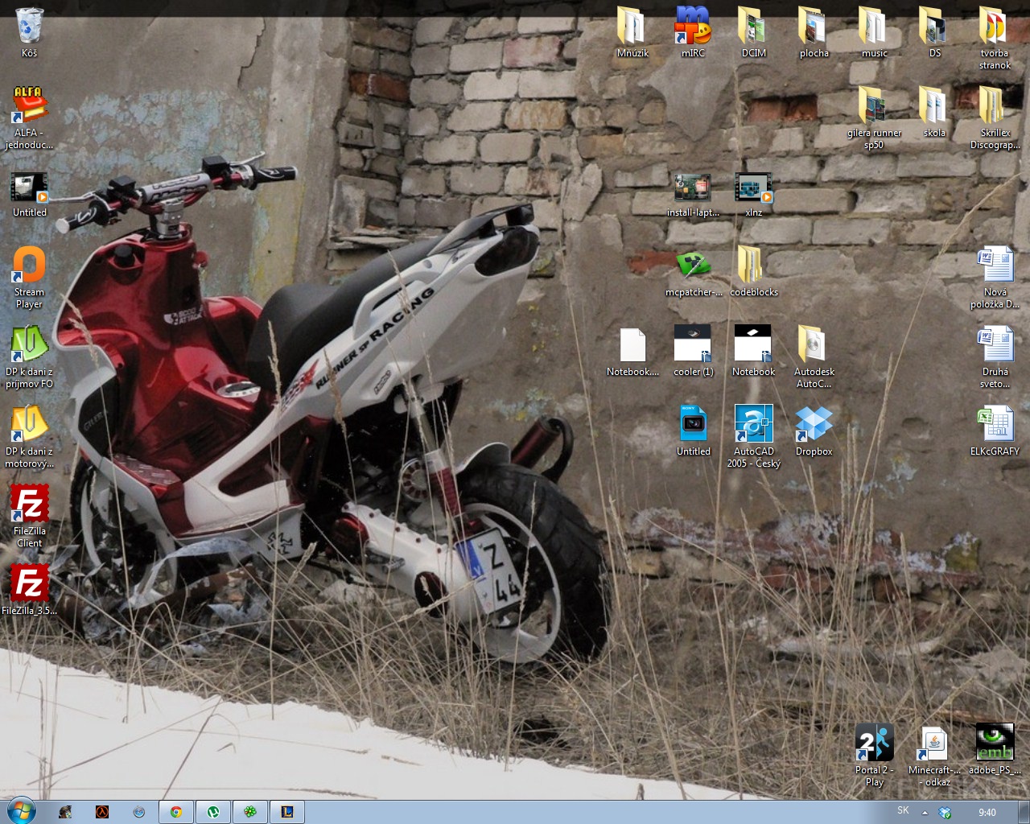Expand the hidden system tray icons arrow
This screenshot has width=1030, height=824.
click(925, 812)
